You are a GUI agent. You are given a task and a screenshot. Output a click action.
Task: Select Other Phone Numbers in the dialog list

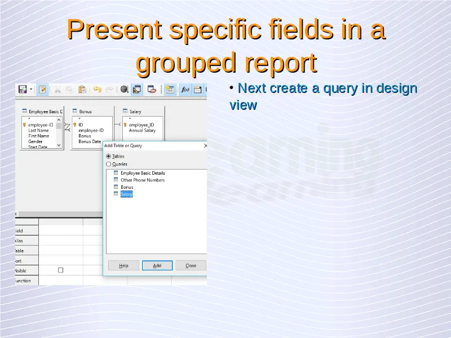[143, 180]
